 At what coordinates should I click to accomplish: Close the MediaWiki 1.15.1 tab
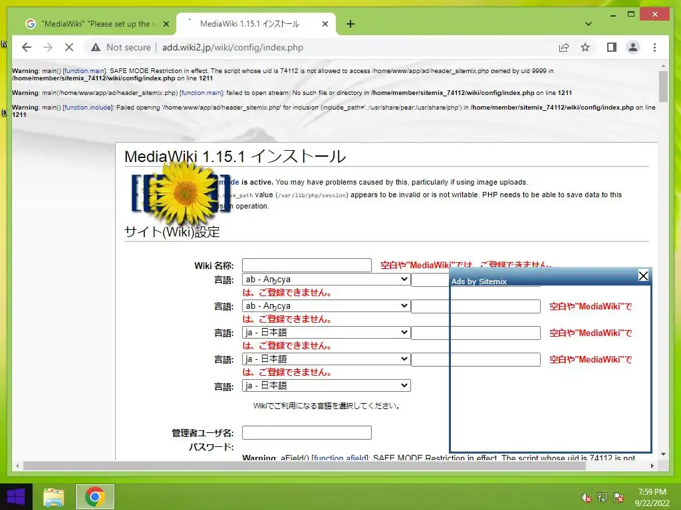[325, 24]
